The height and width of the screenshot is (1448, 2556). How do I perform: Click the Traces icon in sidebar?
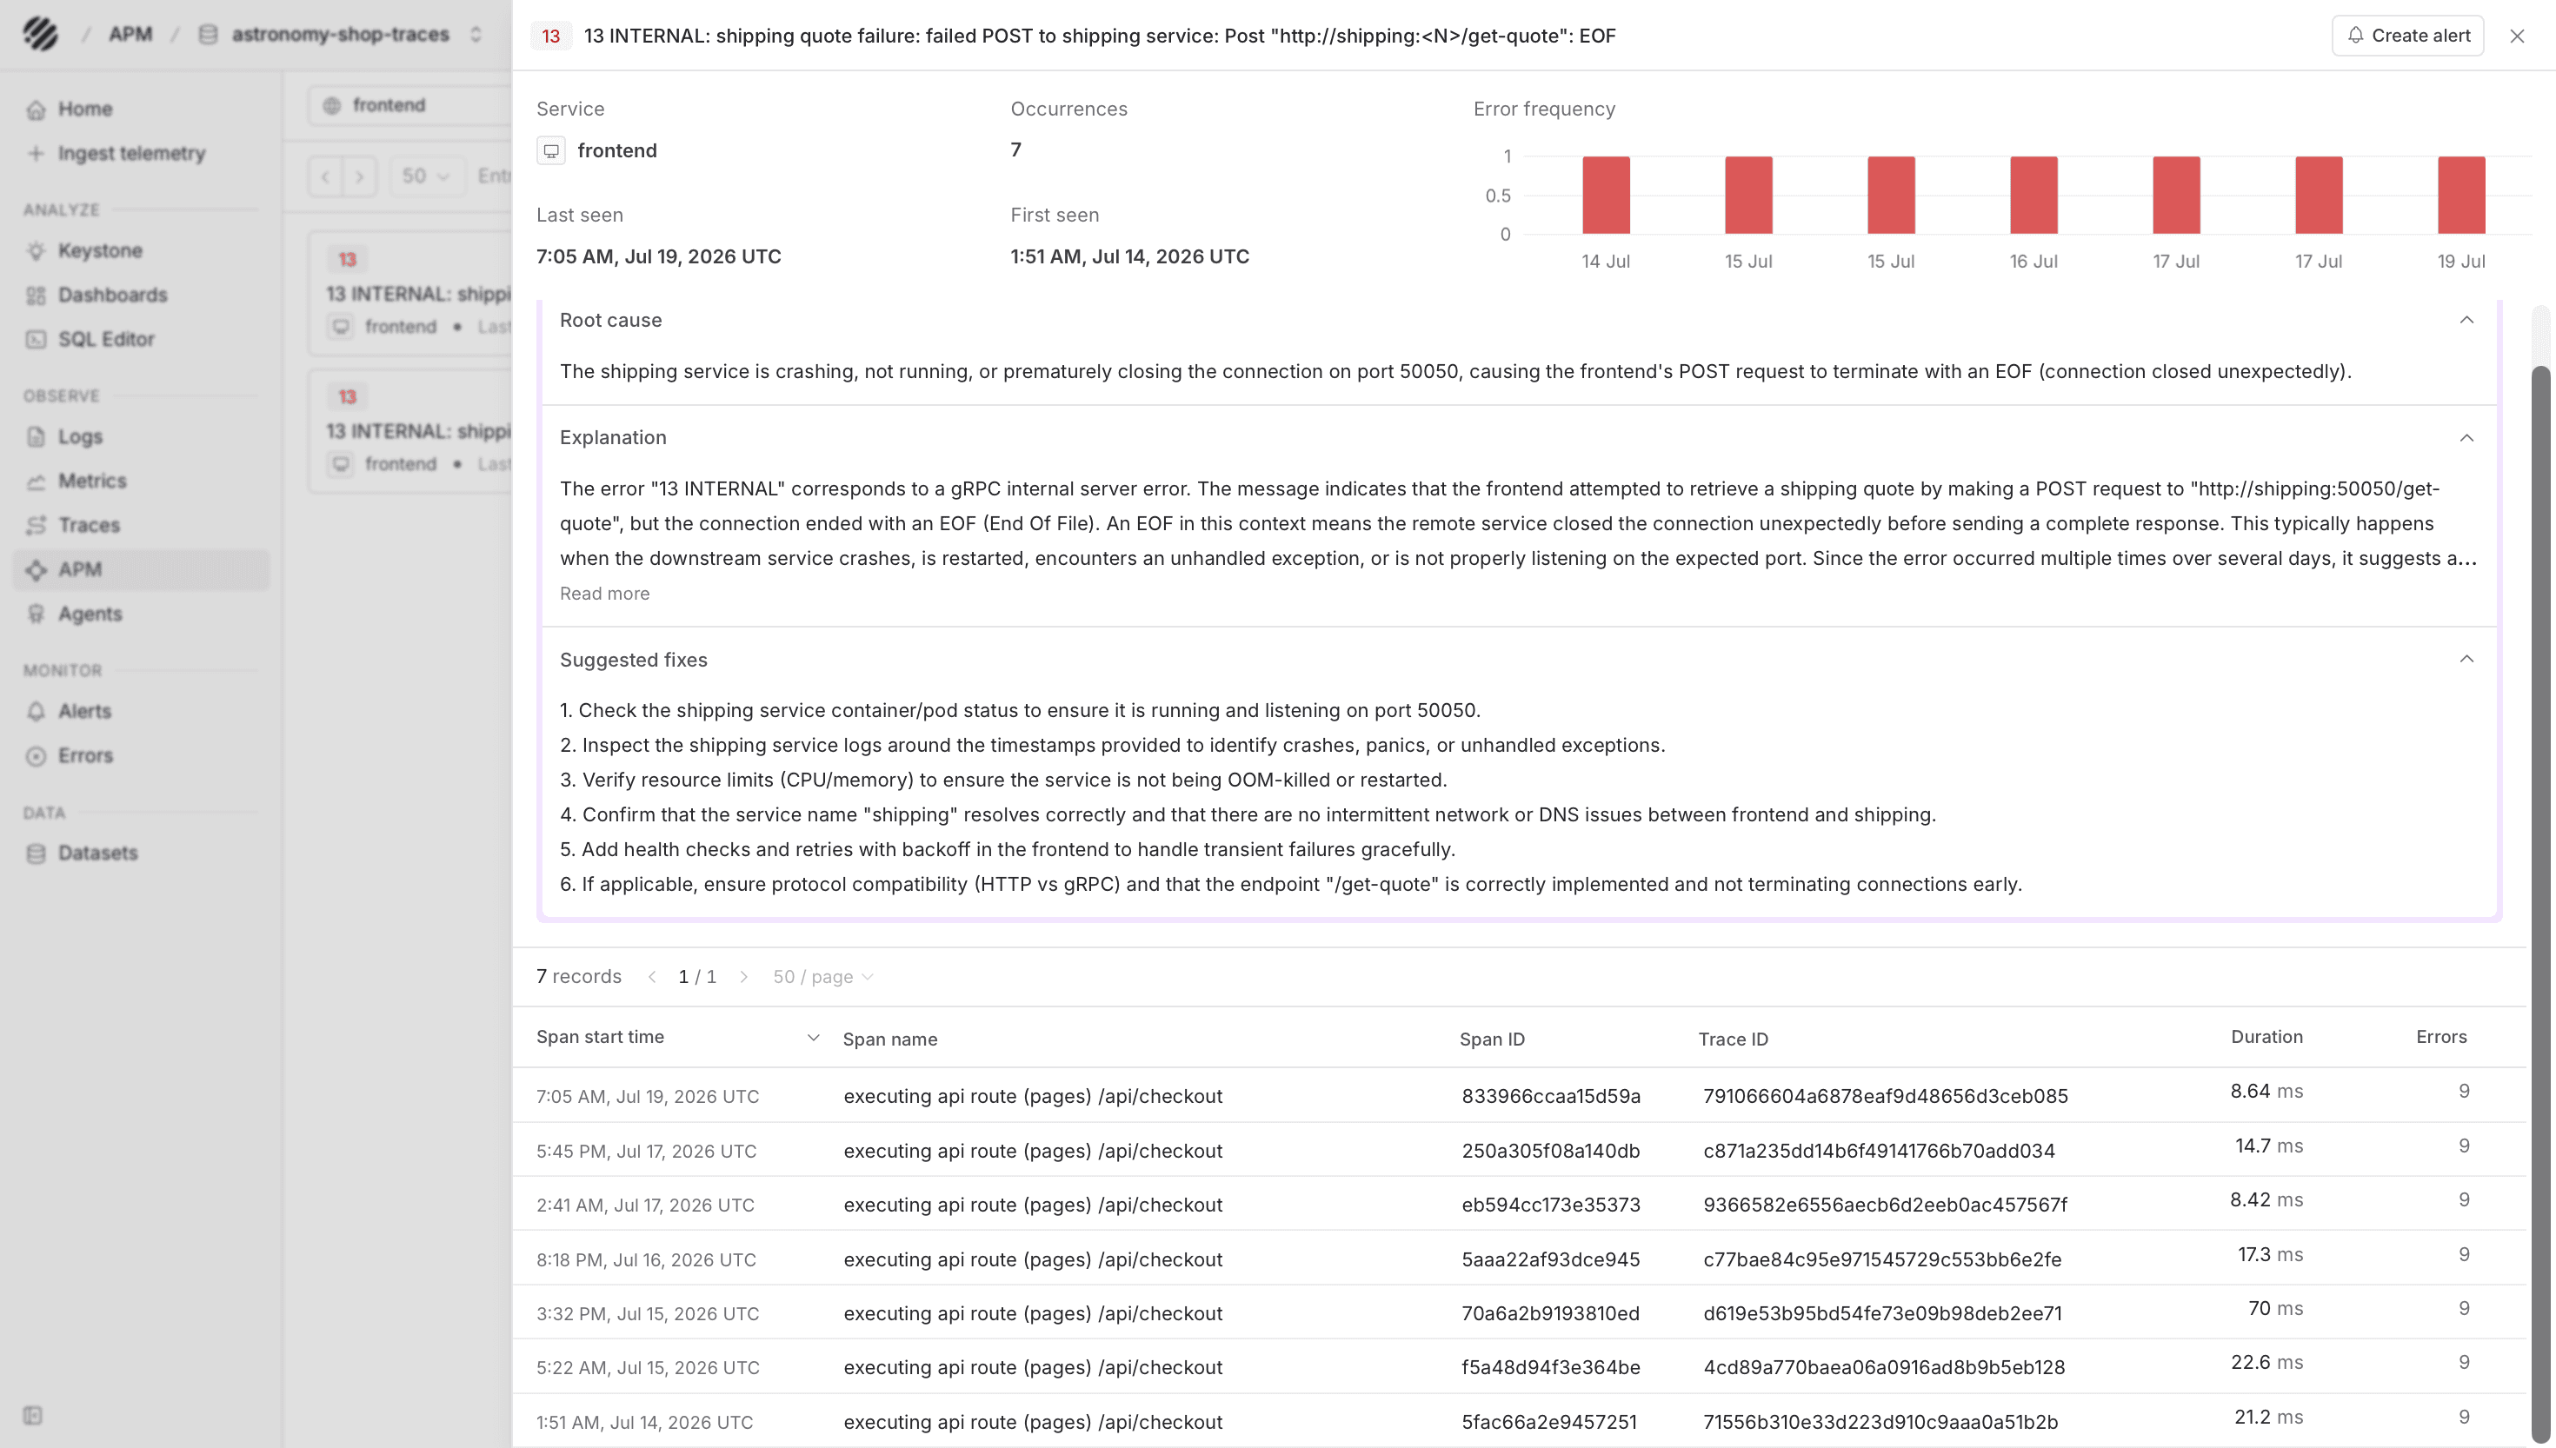[x=37, y=525]
